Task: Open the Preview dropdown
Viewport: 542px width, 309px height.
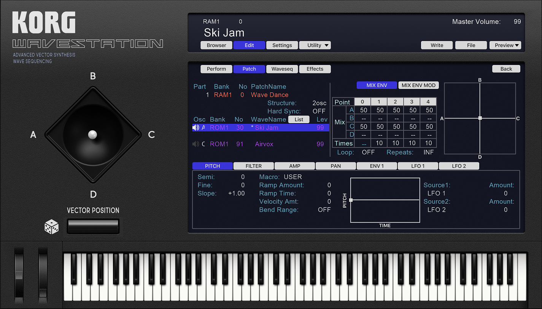Action: pyautogui.click(x=505, y=45)
